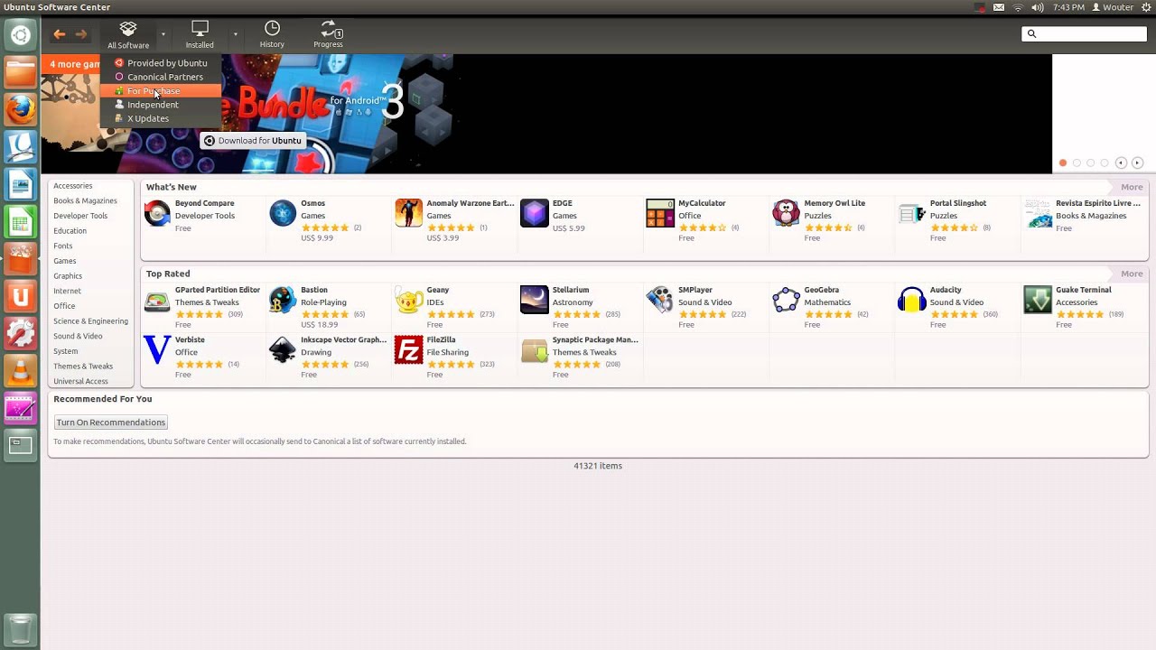1156x650 pixels.
Task: Open Themes & Tweaks category
Action: pyautogui.click(x=83, y=367)
